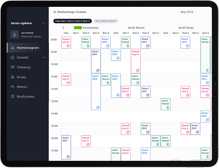Click the green 01.05 date badge
This screenshot has height=168, width=219.
[x=78, y=28]
